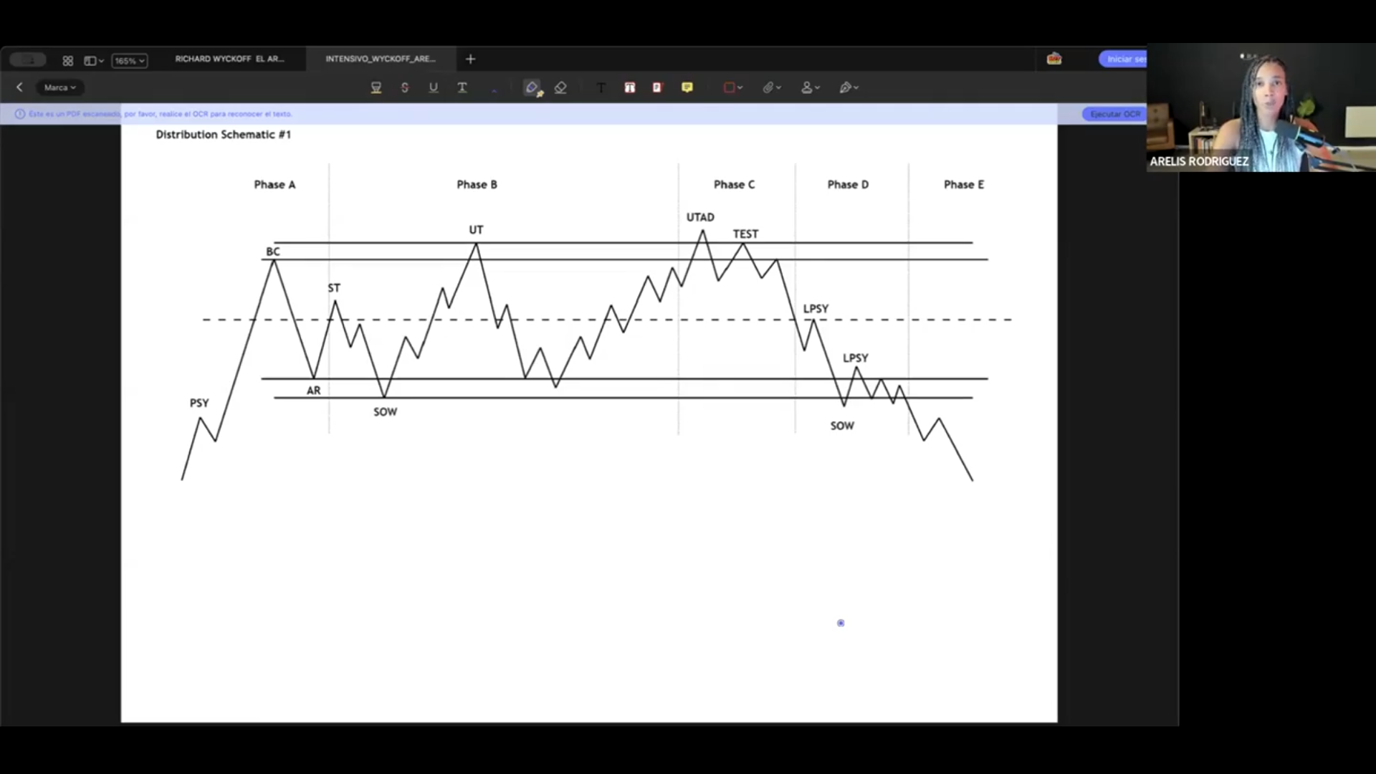Select the underline annotation tool
Viewport: 1376px width, 774px height.
click(x=433, y=87)
